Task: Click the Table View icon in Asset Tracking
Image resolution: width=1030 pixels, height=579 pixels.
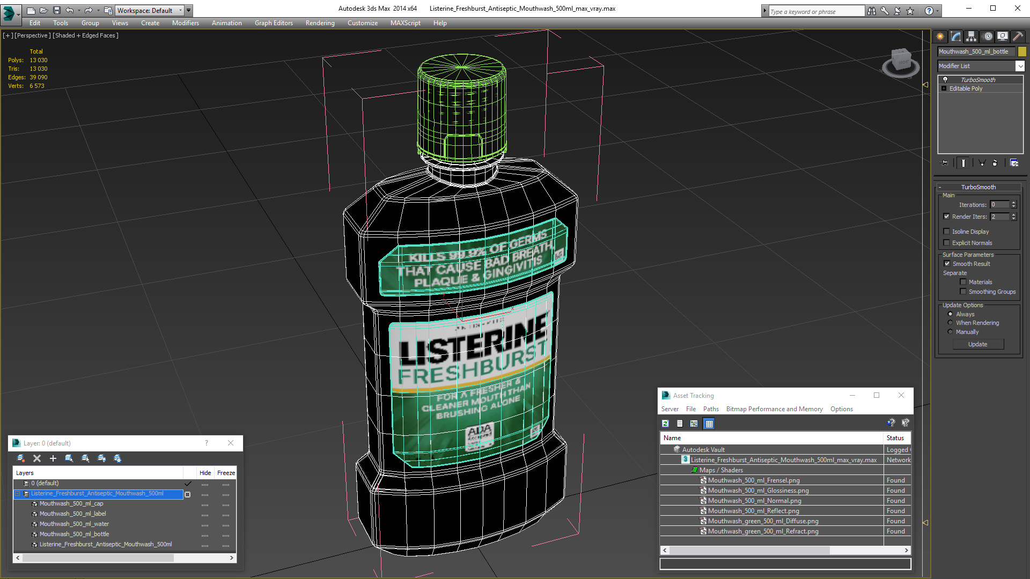Action: [709, 424]
